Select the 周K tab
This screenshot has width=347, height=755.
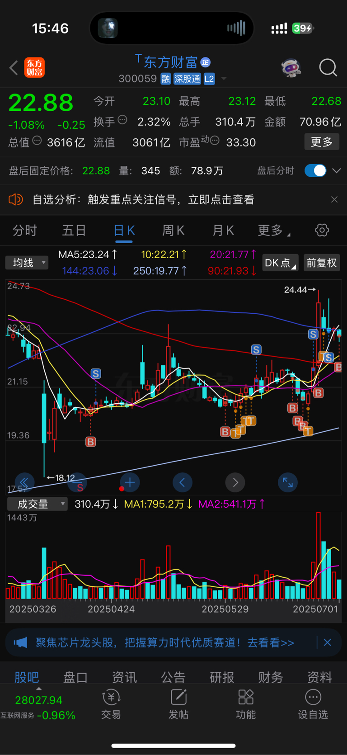(173, 231)
